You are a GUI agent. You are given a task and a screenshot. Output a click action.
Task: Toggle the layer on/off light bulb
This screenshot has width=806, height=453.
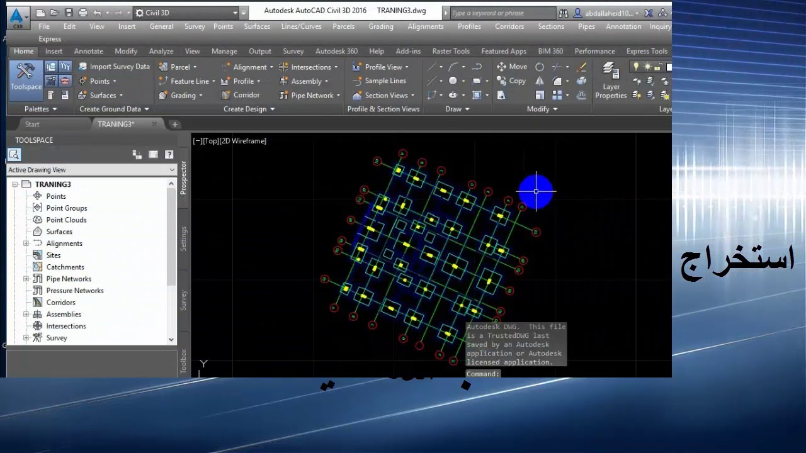[x=636, y=67]
